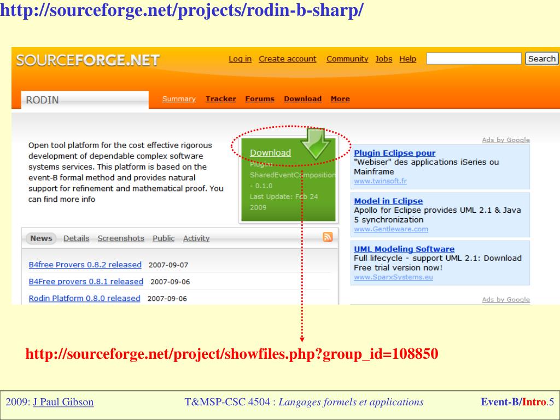Click the Search button
560x420 pixels.
[542, 59]
